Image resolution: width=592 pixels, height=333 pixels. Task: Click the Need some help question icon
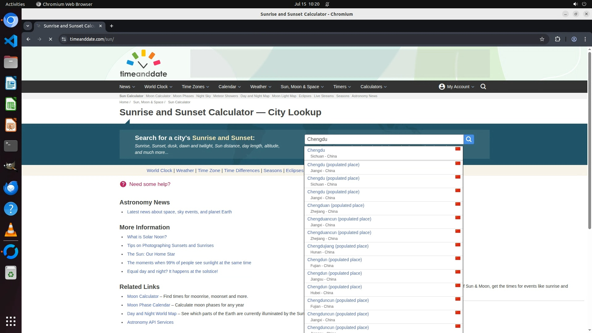pyautogui.click(x=123, y=184)
